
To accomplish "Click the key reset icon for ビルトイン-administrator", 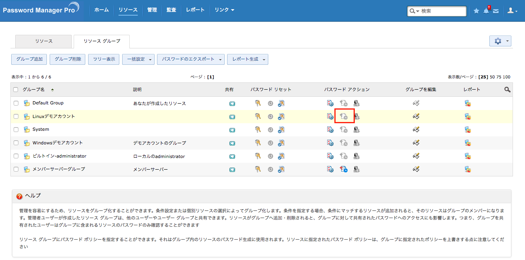I will coord(258,156).
